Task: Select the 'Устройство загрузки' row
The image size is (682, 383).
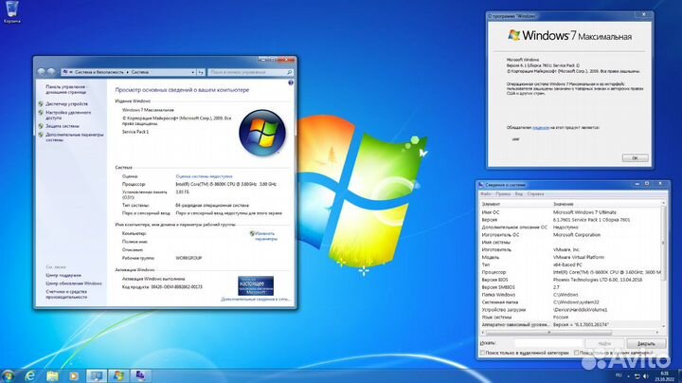Action: click(x=570, y=310)
